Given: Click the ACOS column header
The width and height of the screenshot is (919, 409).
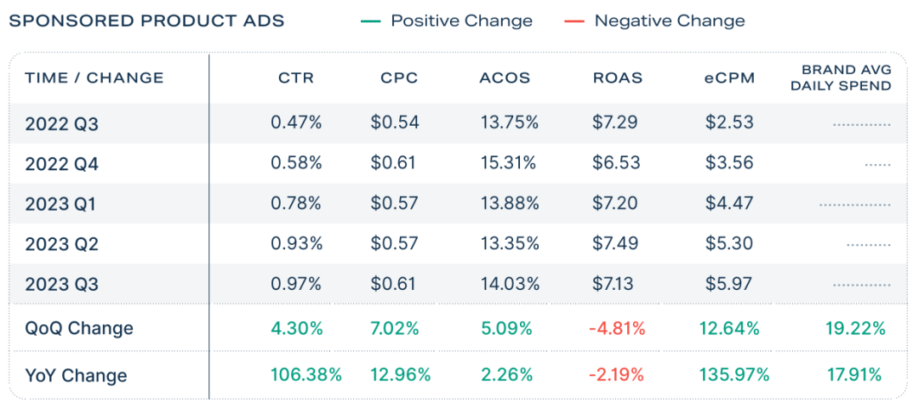Looking at the screenshot, I should coord(505,78).
